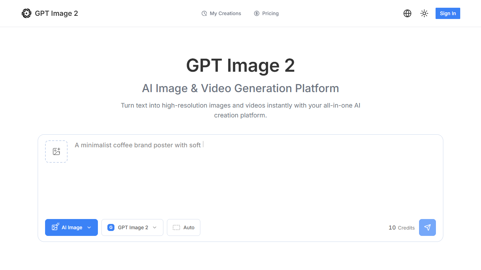
Task: Toggle the sun theme icon
Action: click(x=424, y=13)
